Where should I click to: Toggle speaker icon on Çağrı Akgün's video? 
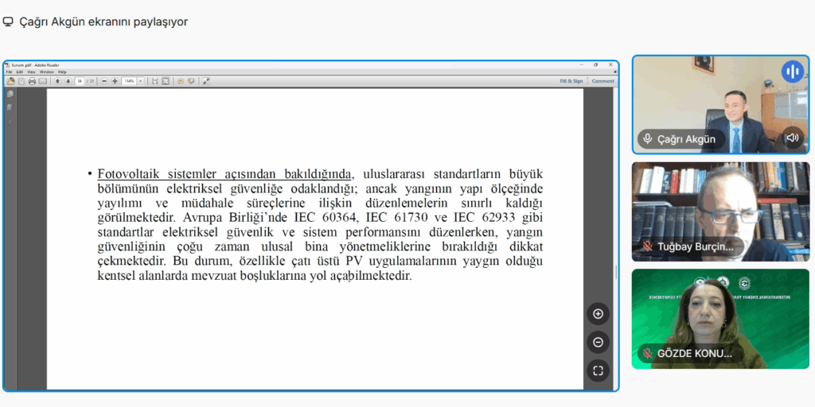click(792, 138)
